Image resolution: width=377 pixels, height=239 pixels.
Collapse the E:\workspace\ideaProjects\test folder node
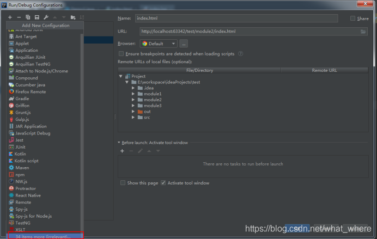(x=127, y=82)
